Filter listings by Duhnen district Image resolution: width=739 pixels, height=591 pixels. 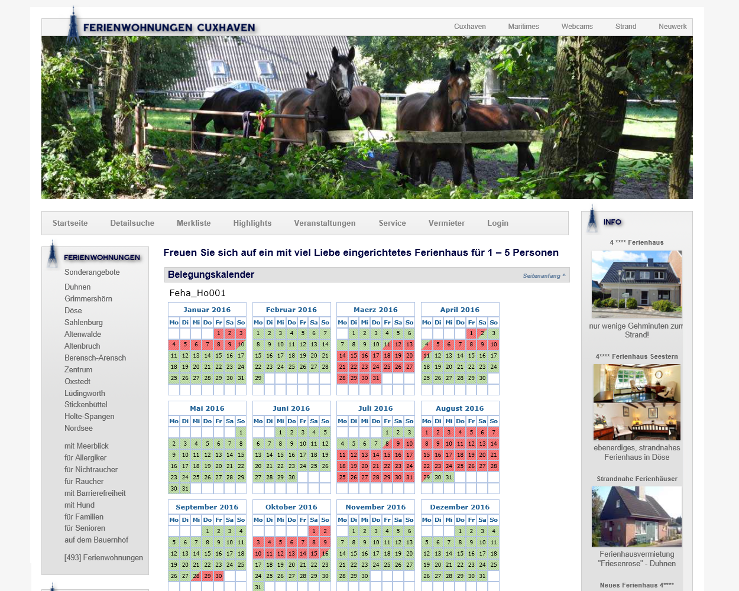tap(77, 287)
